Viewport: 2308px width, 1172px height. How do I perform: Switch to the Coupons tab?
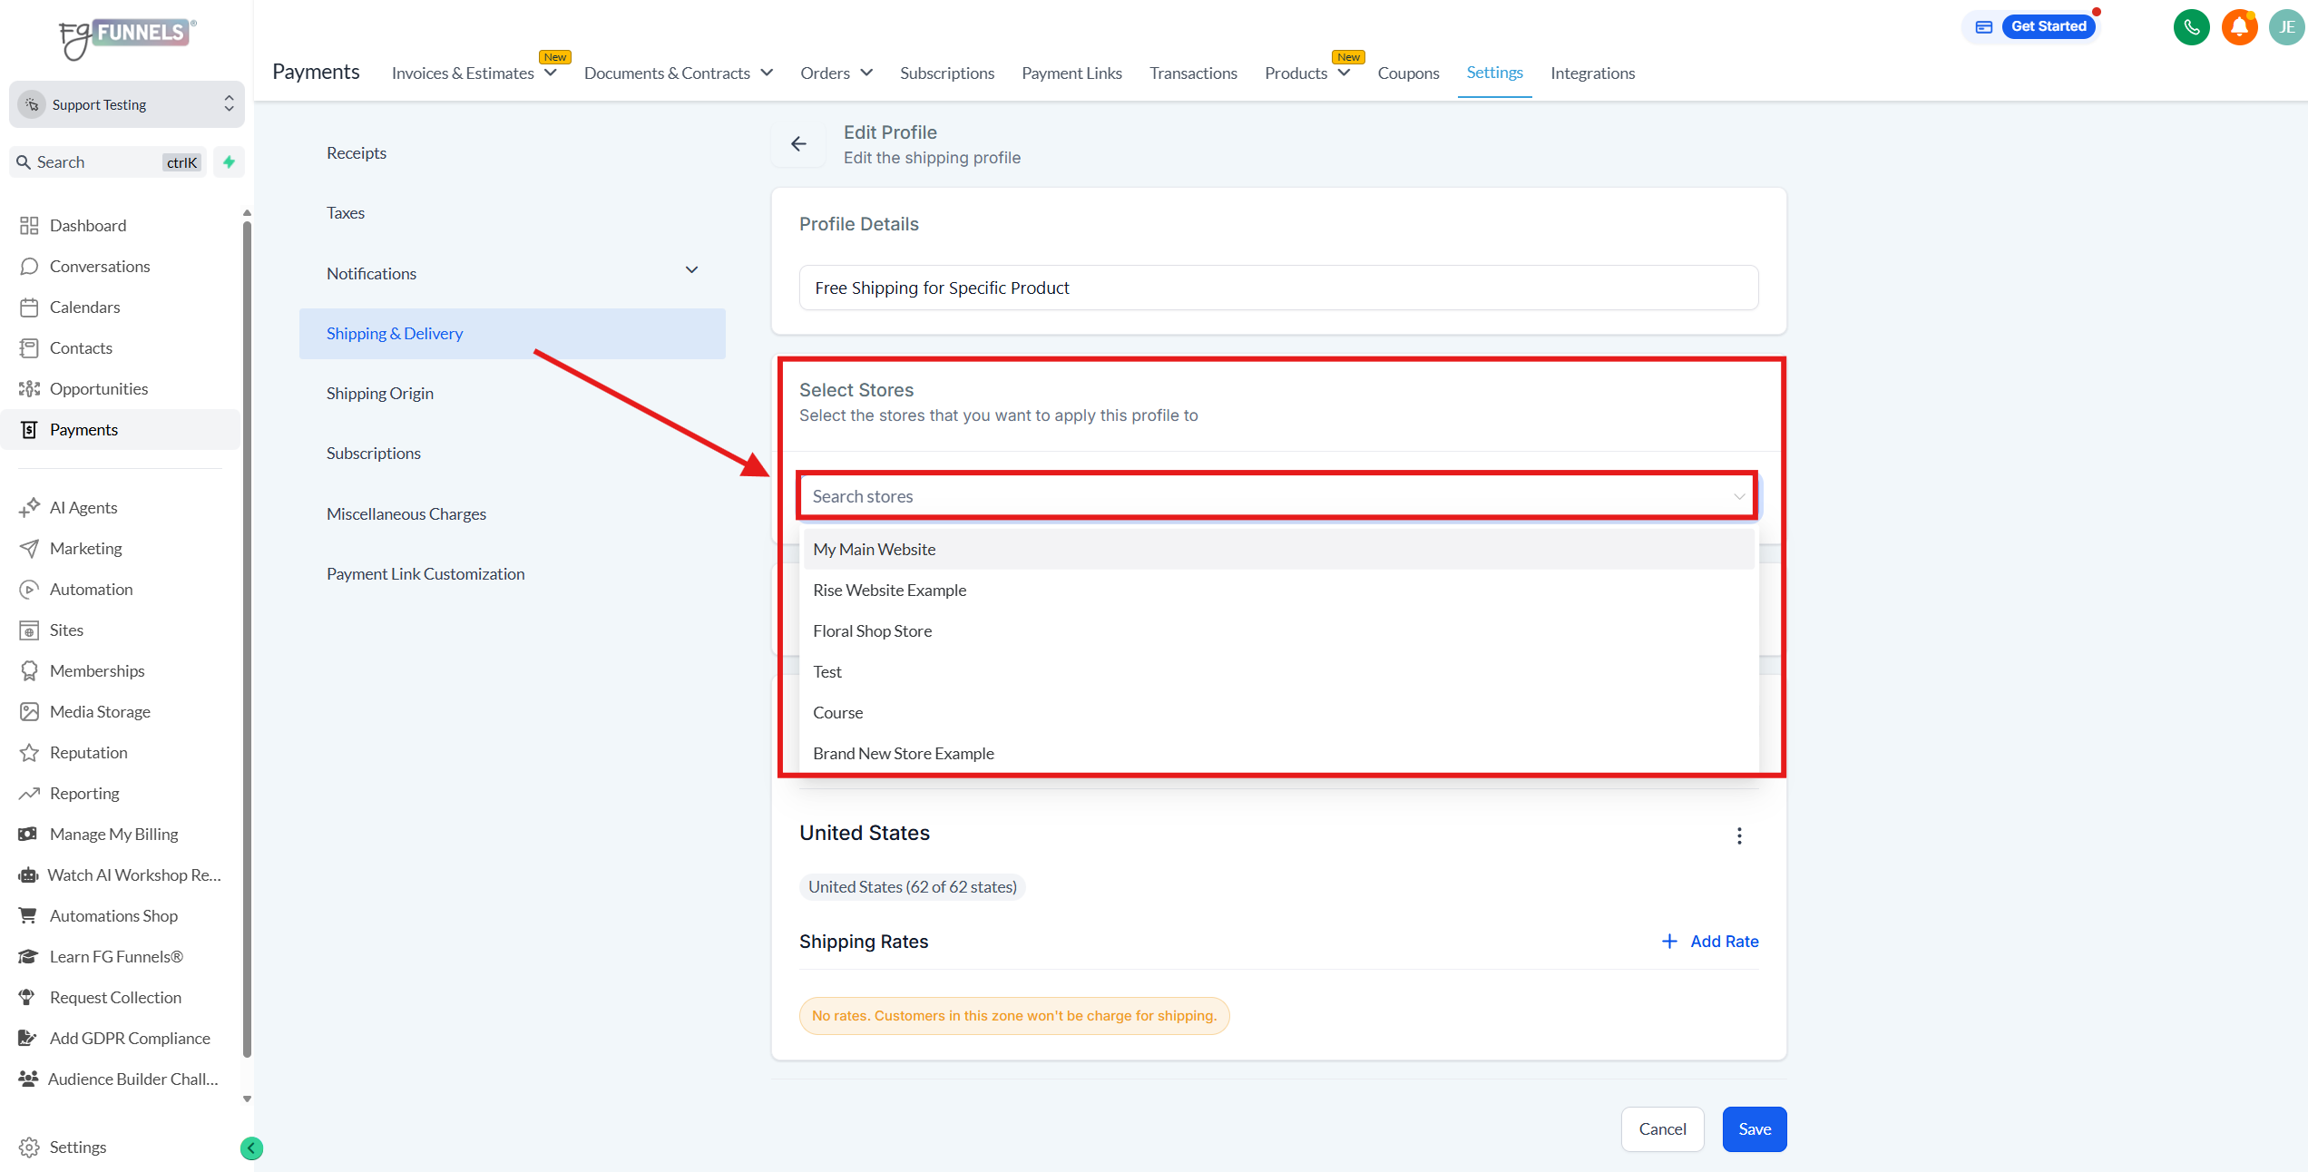click(1408, 73)
